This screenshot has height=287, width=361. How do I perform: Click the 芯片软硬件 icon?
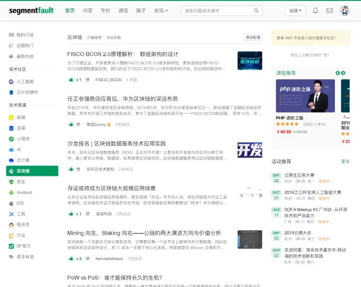point(11,92)
